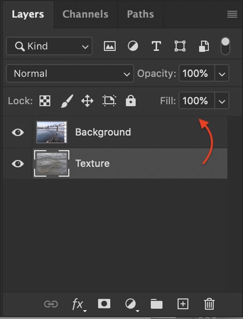Switch to the Channels tab
The height and width of the screenshot is (319, 243).
(85, 14)
